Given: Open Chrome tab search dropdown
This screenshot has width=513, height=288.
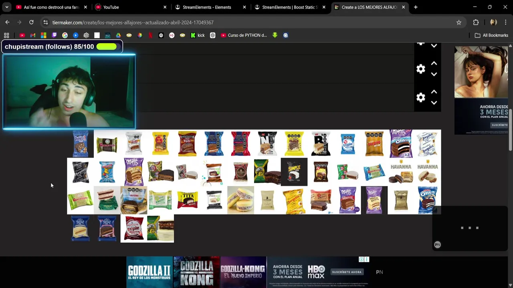Looking at the screenshot, I should 7,7.
